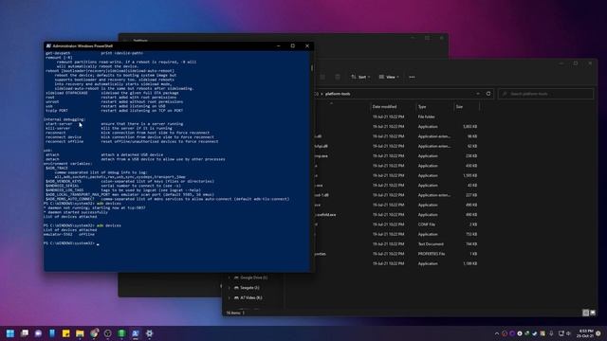Click the microphone icon in system tray

(551, 333)
